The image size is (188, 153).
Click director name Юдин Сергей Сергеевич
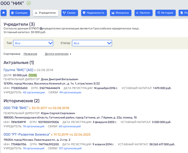pyautogui.click(x=58, y=113)
